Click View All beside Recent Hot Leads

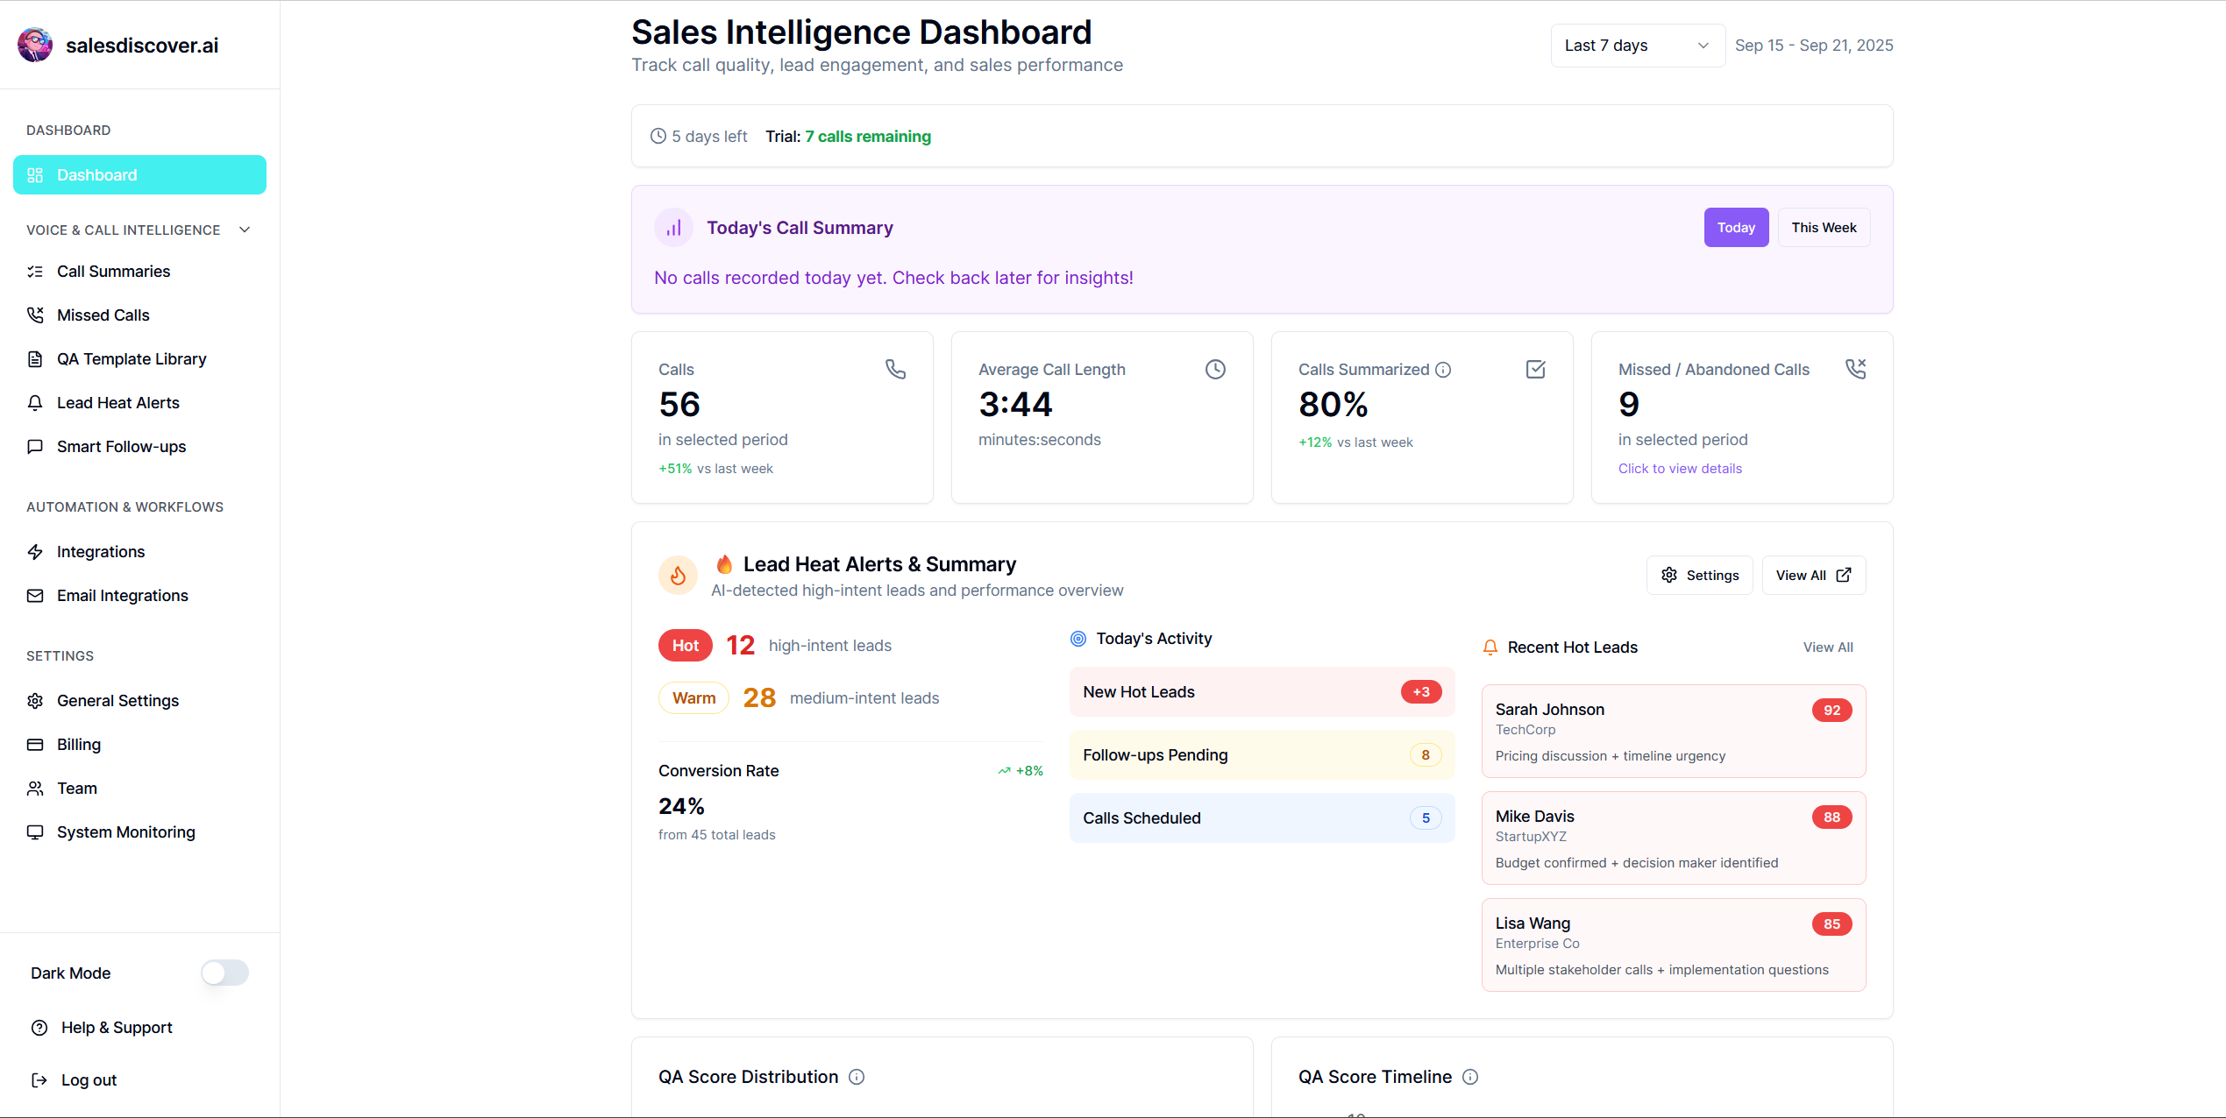tap(1828, 647)
